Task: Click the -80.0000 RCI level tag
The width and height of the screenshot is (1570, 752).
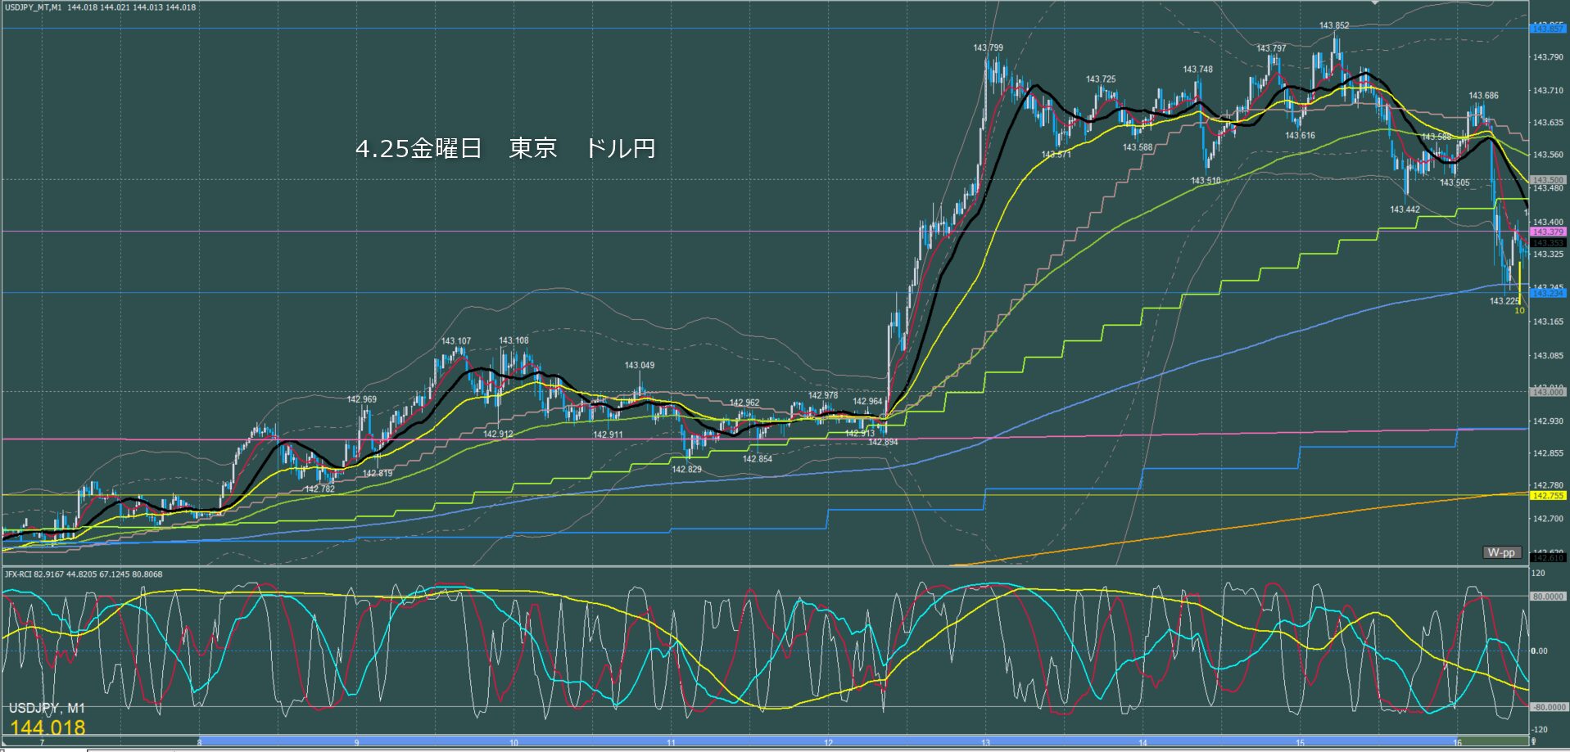Action: (1548, 707)
